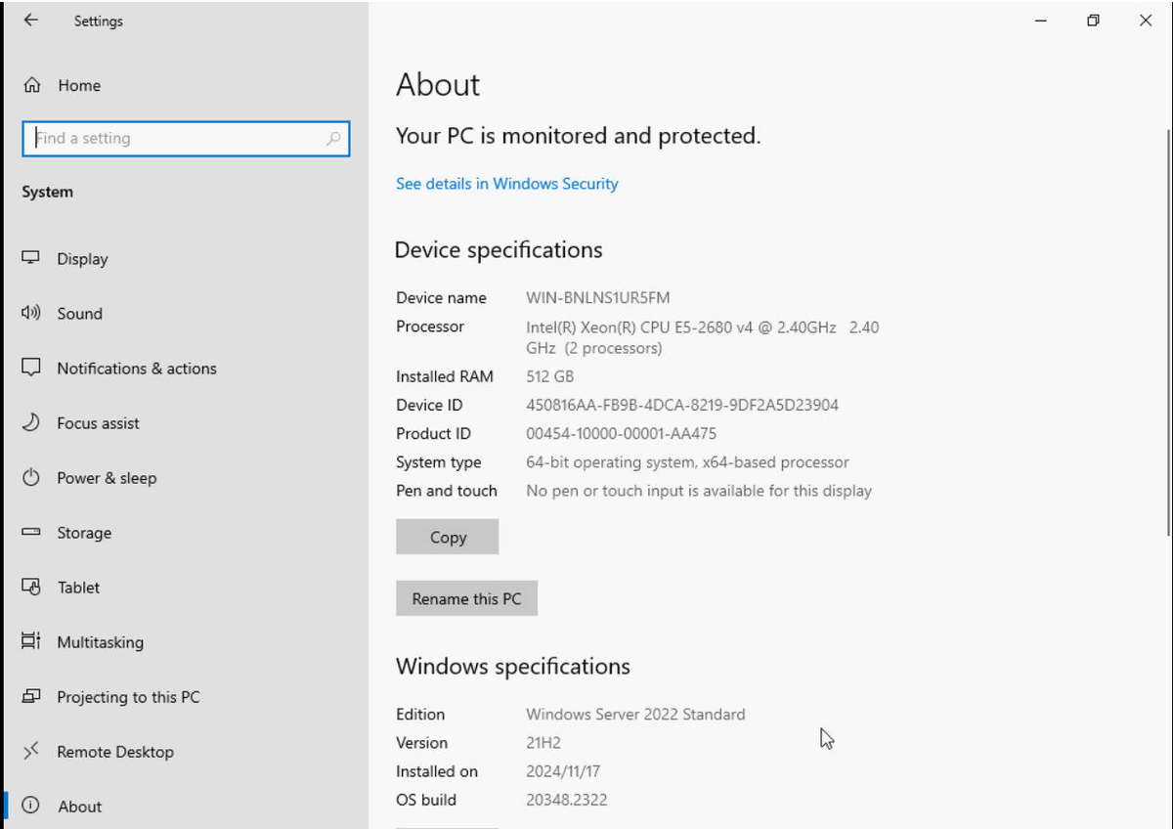Viewport: 1173px width, 829px height.
Task: Restore down the Settings window
Action: coord(1093,20)
